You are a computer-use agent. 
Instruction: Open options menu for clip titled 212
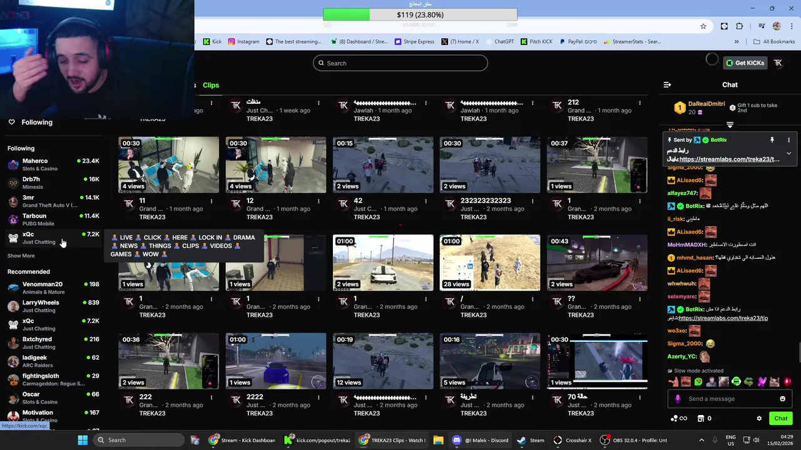pos(640,102)
